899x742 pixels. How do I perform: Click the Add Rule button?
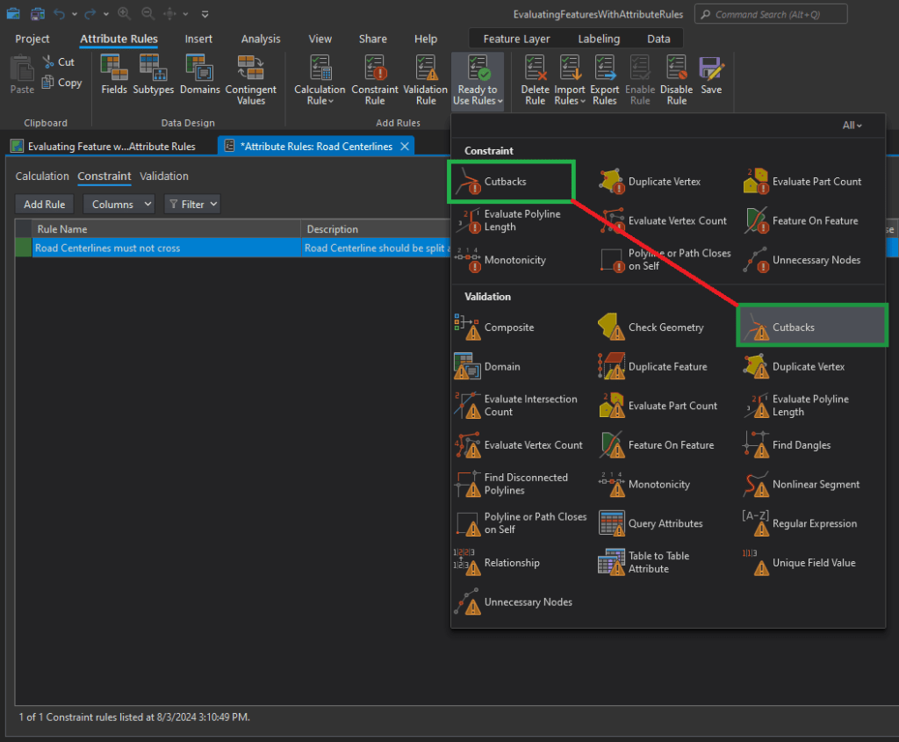tap(45, 205)
